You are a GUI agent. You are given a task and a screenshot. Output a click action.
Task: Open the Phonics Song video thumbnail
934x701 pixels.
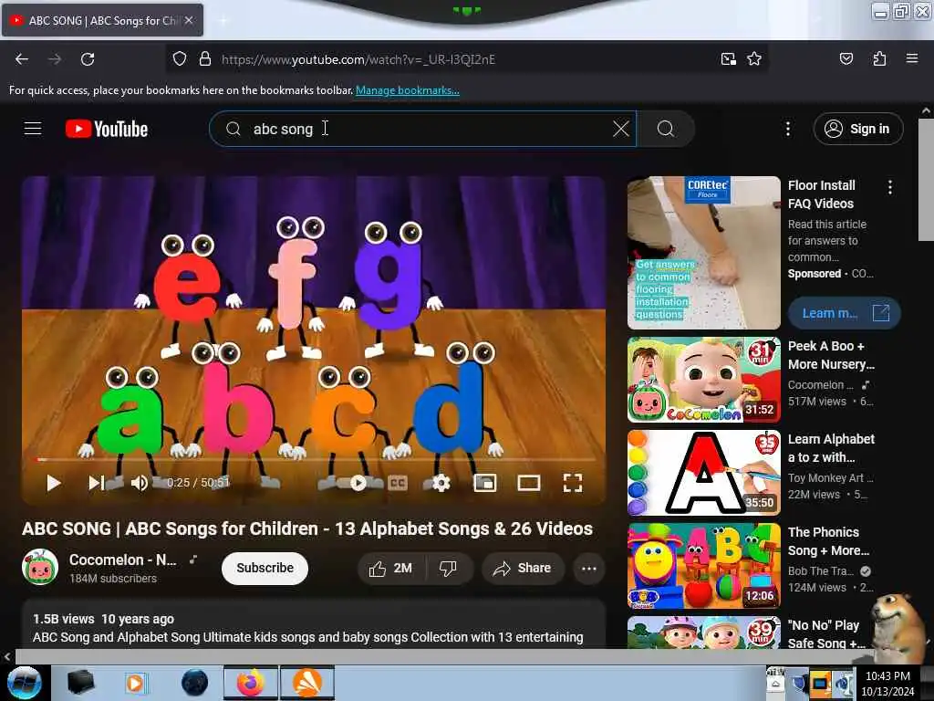(703, 566)
